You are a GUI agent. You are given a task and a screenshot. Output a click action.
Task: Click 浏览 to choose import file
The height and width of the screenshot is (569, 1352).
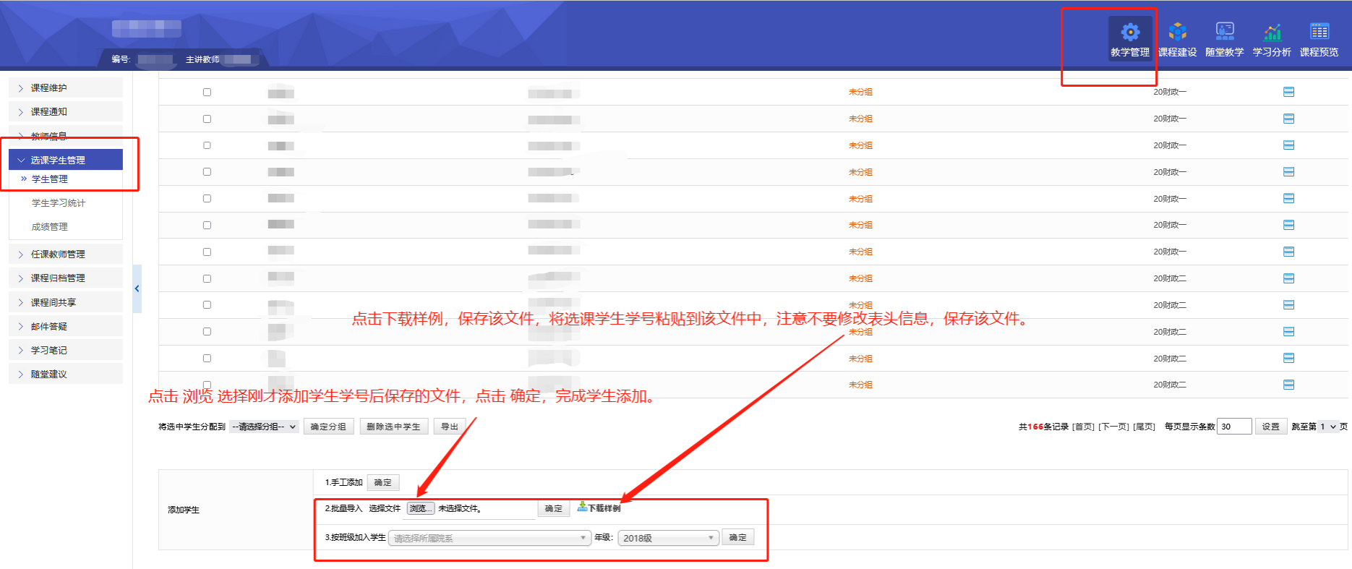pyautogui.click(x=420, y=508)
